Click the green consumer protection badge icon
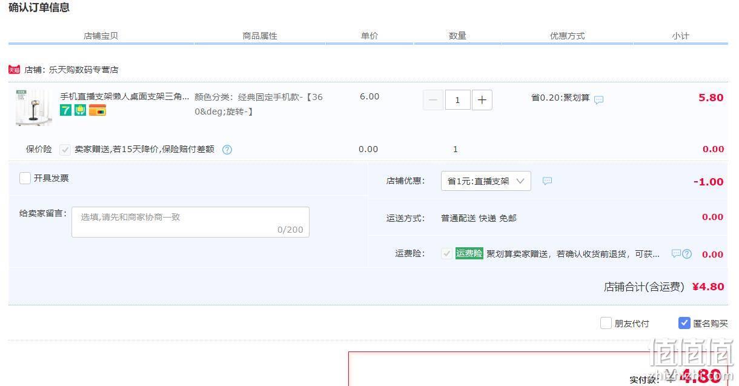 81,110
